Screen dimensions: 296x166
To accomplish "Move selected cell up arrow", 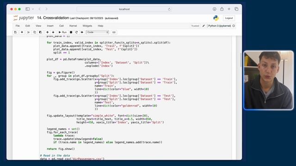I will point(47,32).
